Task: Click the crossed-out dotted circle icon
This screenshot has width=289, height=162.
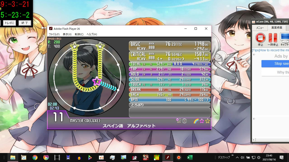Action: [185, 121]
